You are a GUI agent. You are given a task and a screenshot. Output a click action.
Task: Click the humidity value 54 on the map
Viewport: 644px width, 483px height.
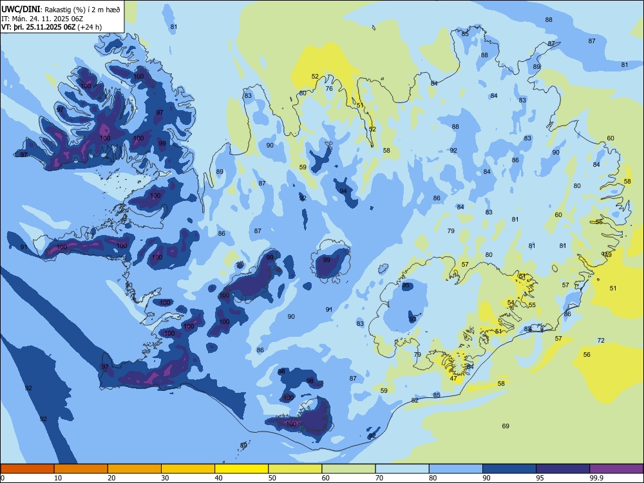click(x=511, y=302)
